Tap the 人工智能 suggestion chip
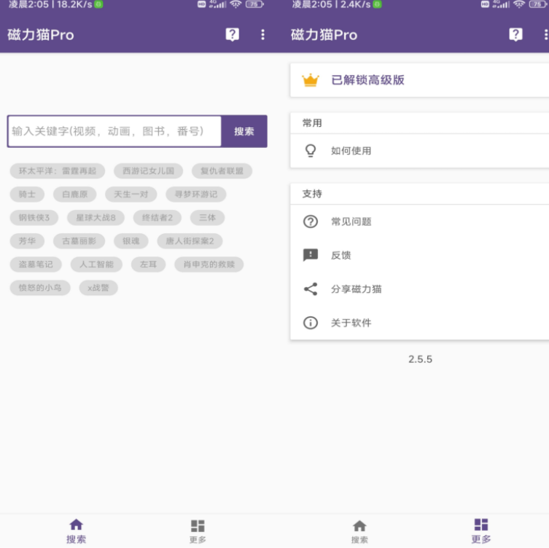Screen dimensions: 549x548 [96, 265]
